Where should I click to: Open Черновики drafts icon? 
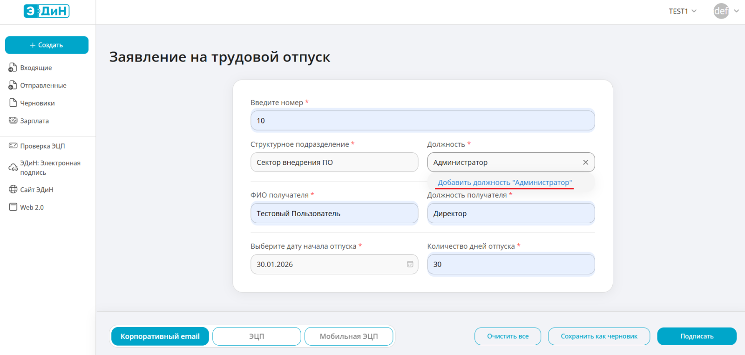click(13, 103)
